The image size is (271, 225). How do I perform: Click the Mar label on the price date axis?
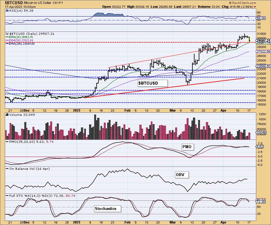coord(173,110)
